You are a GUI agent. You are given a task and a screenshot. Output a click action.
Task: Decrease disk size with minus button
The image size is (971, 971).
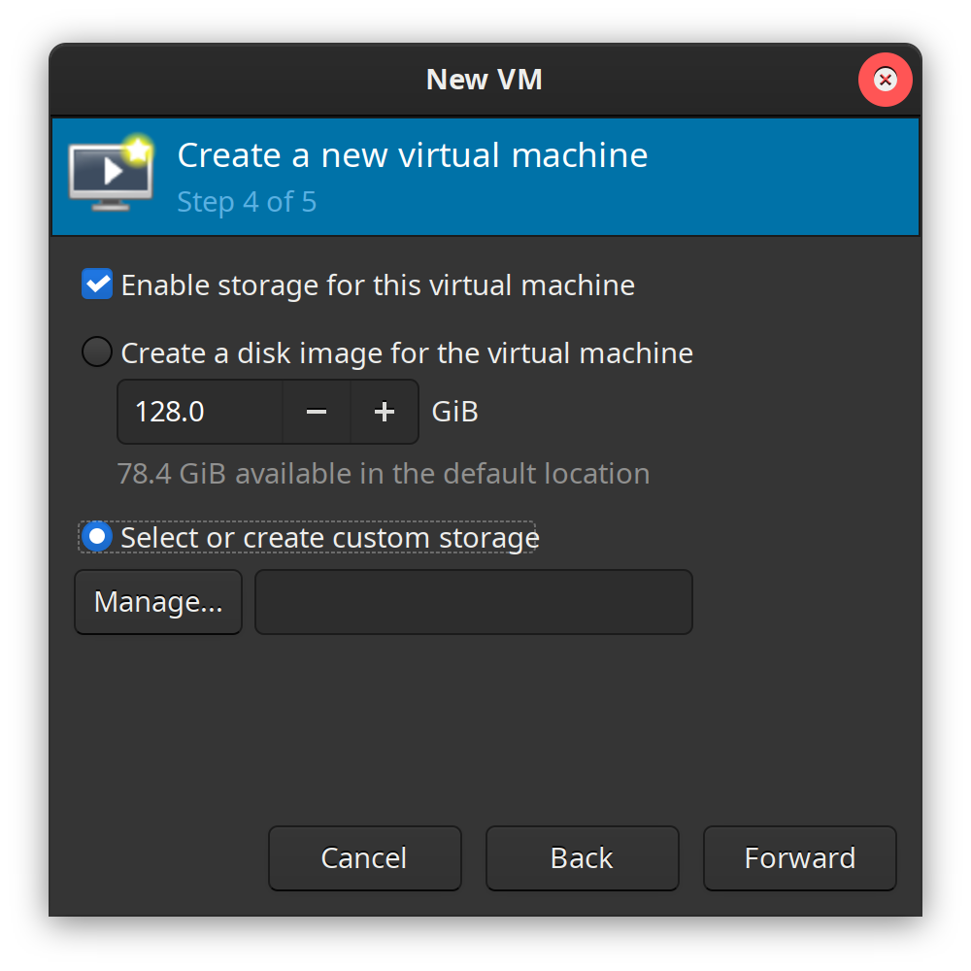point(317,412)
